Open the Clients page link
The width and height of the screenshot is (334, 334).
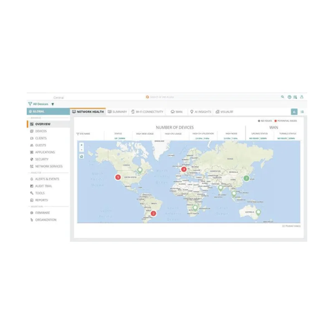[41, 138]
